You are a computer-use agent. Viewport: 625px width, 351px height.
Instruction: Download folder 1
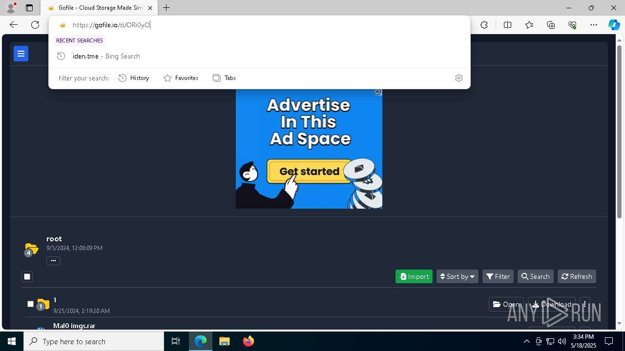tap(552, 304)
